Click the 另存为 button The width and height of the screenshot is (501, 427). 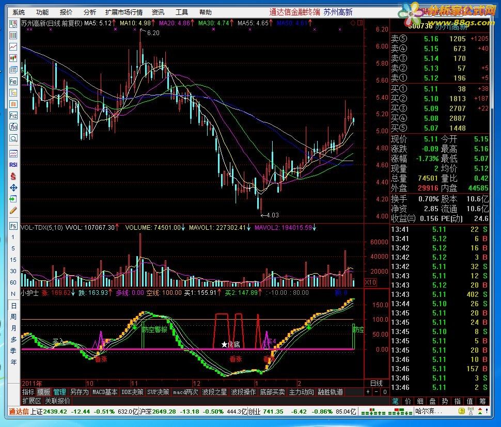[79, 392]
